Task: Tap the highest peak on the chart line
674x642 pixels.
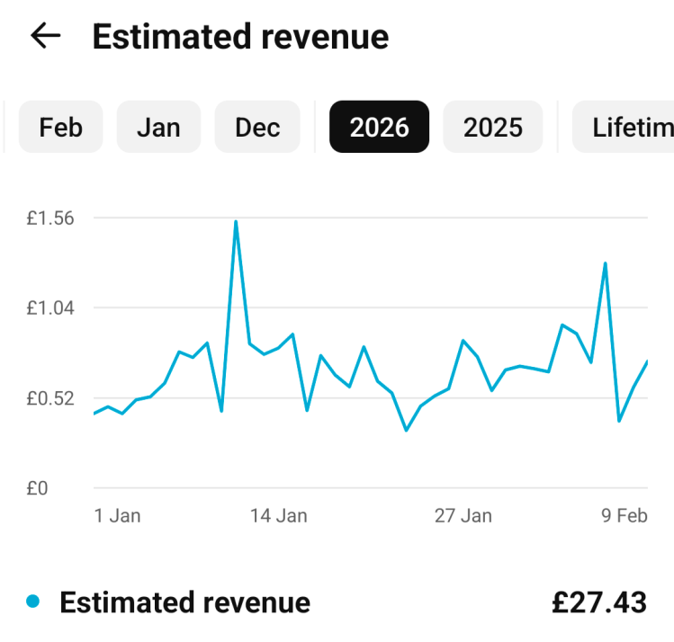Action: 236,222
